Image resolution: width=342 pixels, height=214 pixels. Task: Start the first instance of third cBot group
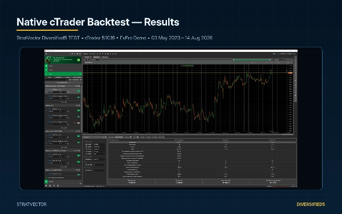[x=79, y=136]
